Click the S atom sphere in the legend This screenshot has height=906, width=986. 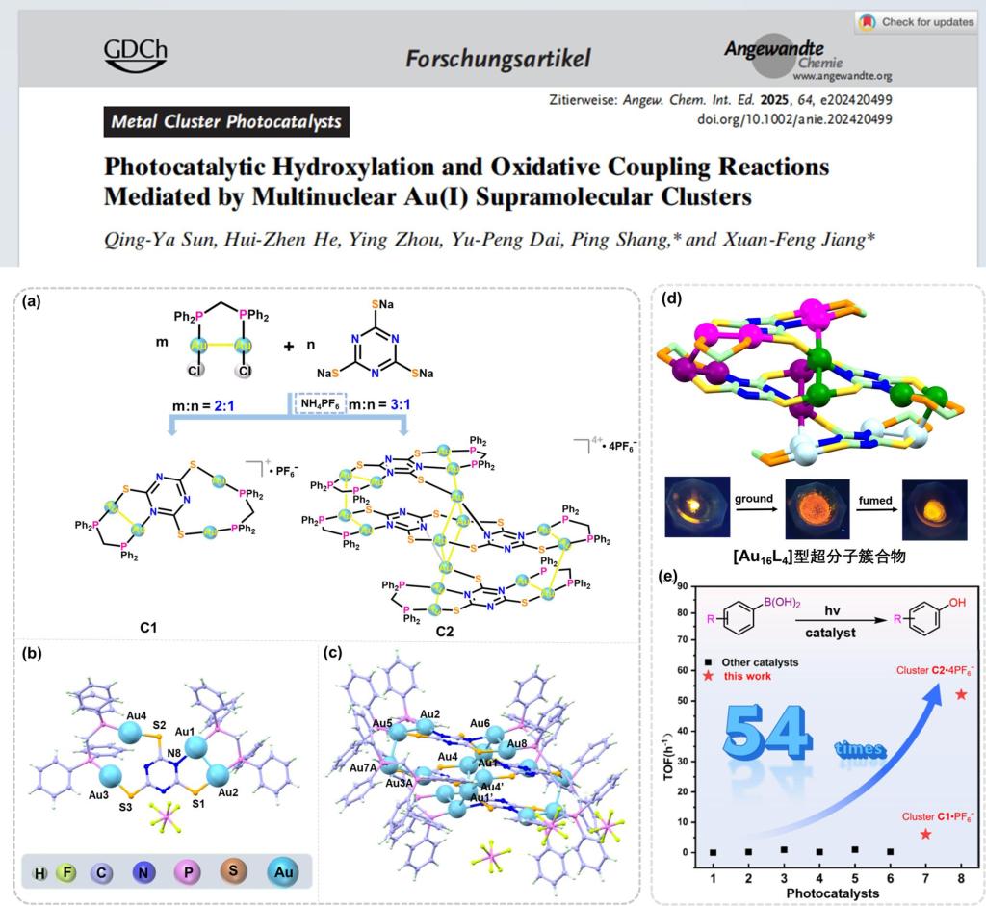point(233,870)
